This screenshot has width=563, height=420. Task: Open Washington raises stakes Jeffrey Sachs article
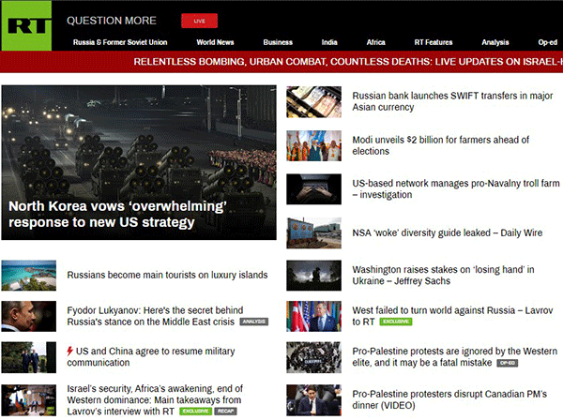pyautogui.click(x=443, y=275)
